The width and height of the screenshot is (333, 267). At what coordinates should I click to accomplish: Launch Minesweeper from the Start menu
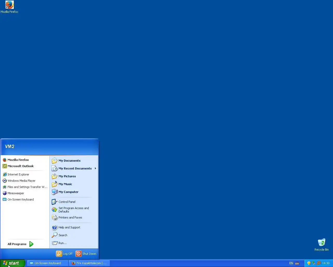(x=25, y=193)
